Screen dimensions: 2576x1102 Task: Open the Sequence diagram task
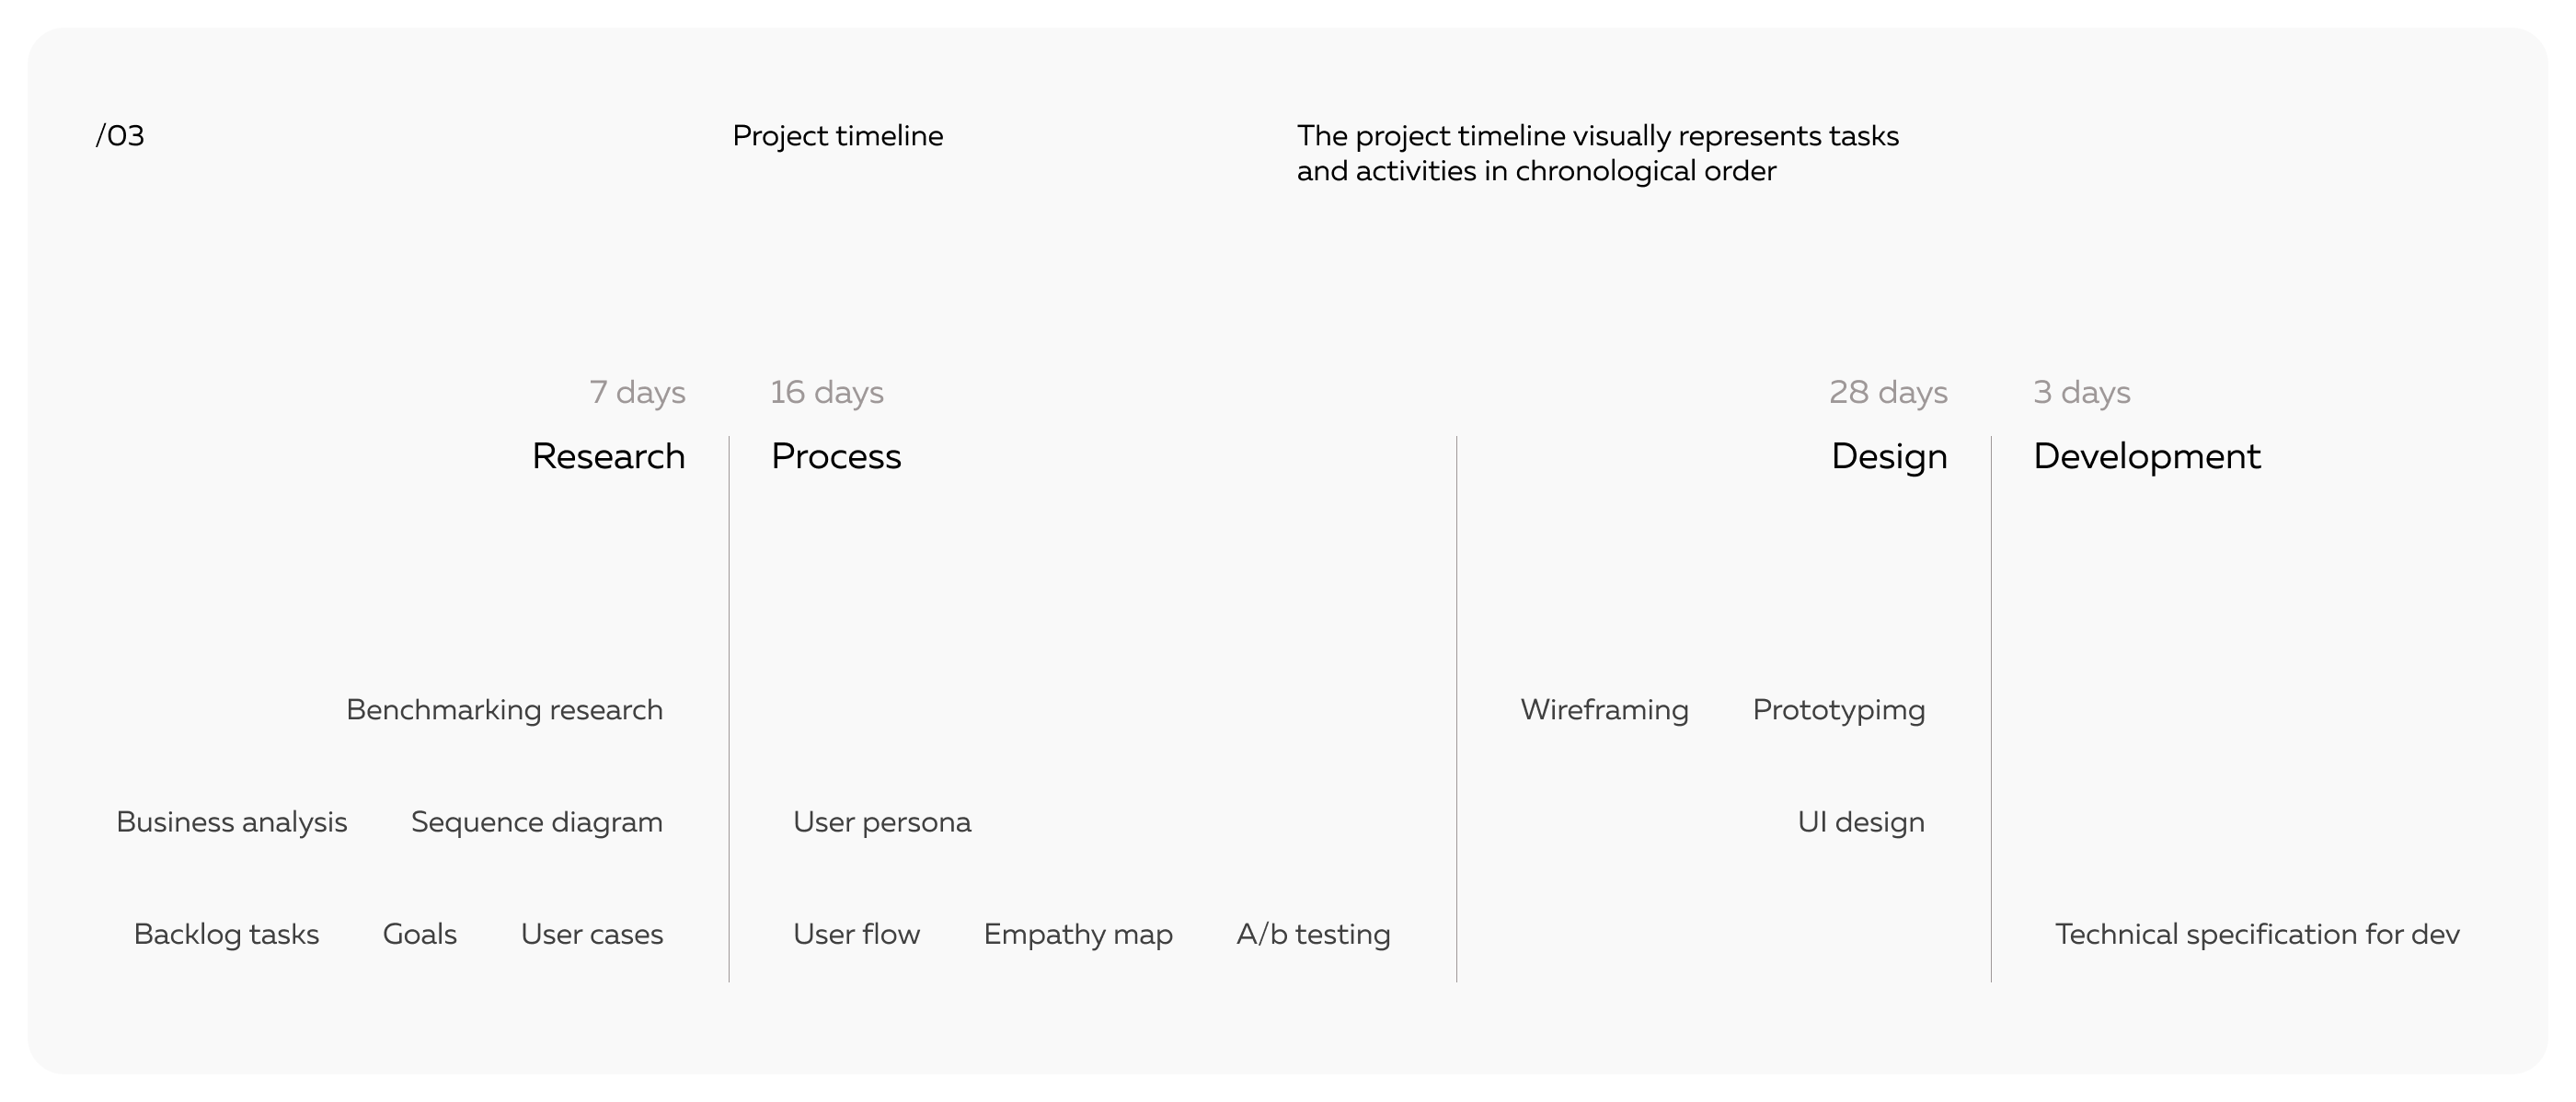[x=536, y=822]
